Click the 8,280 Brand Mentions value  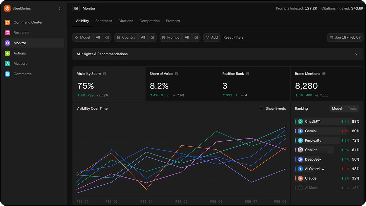pyautogui.click(x=306, y=86)
